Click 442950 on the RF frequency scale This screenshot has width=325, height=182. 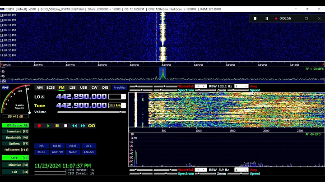point(198,65)
